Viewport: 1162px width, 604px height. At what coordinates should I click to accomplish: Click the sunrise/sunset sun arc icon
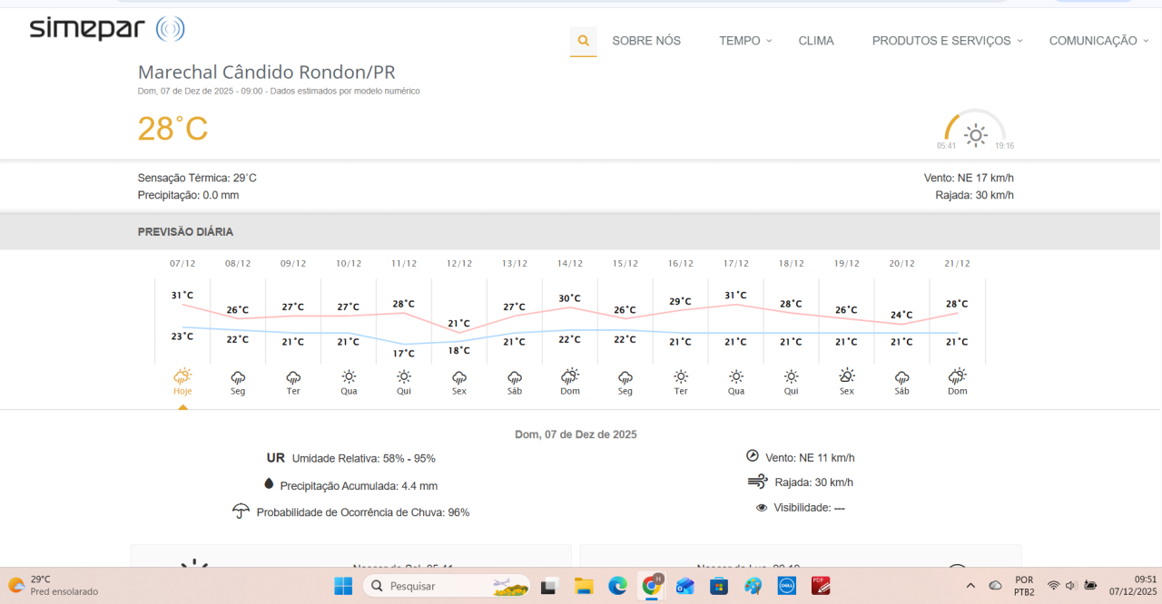pyautogui.click(x=975, y=134)
